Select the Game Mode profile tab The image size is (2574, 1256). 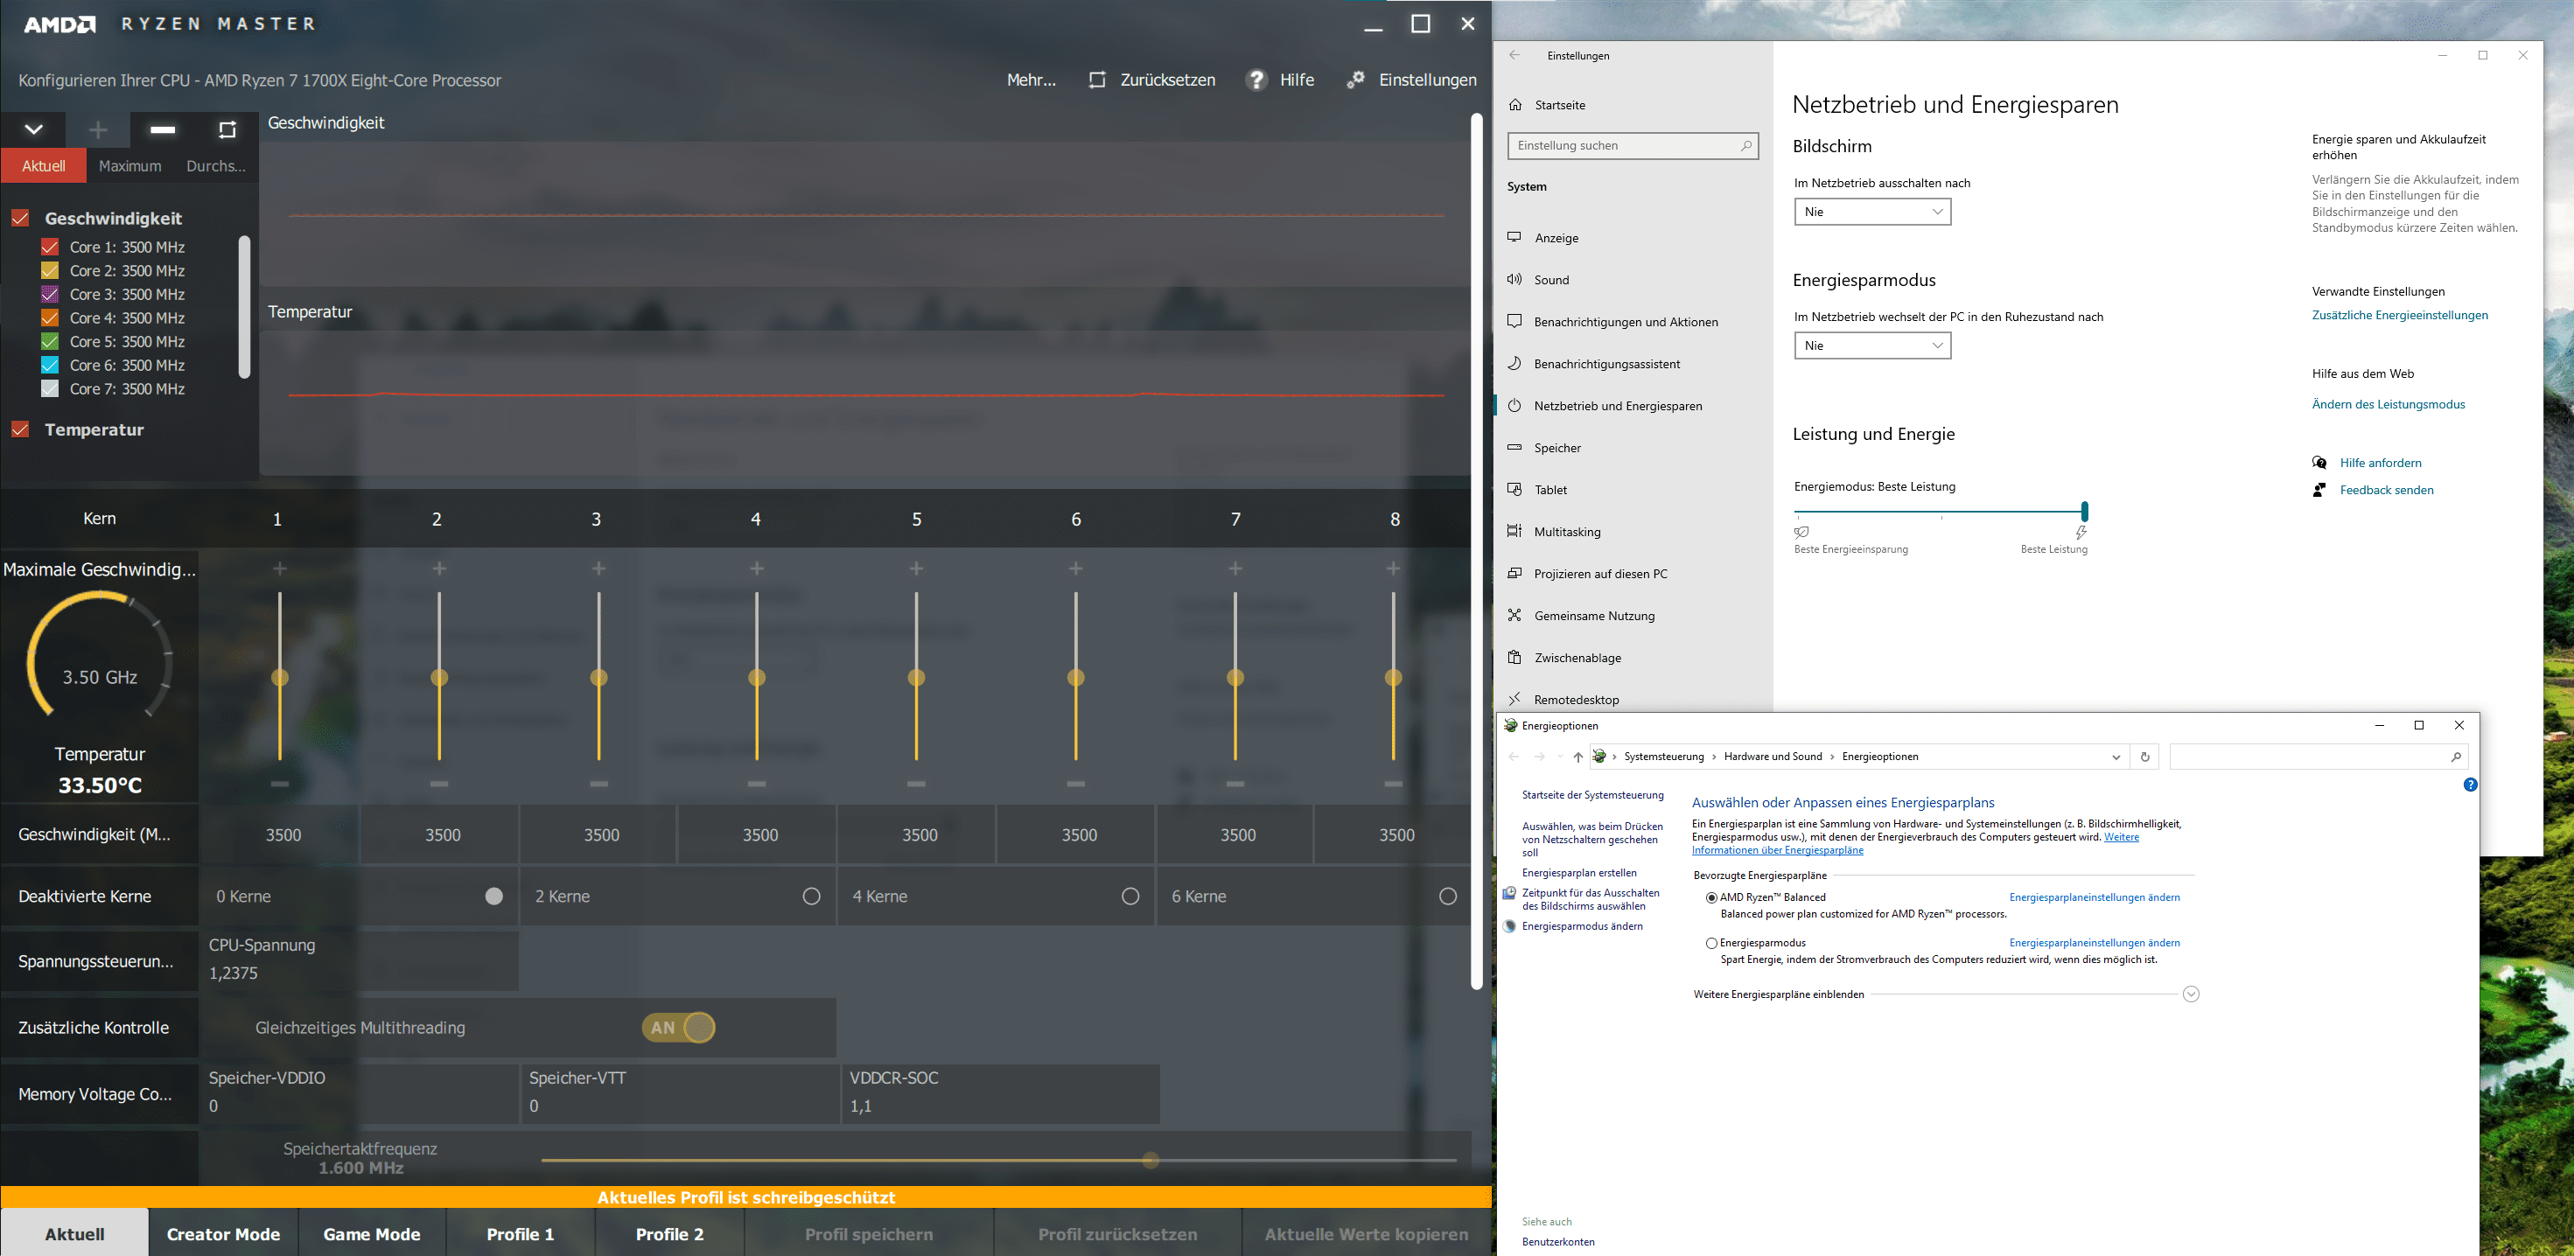coord(372,1234)
